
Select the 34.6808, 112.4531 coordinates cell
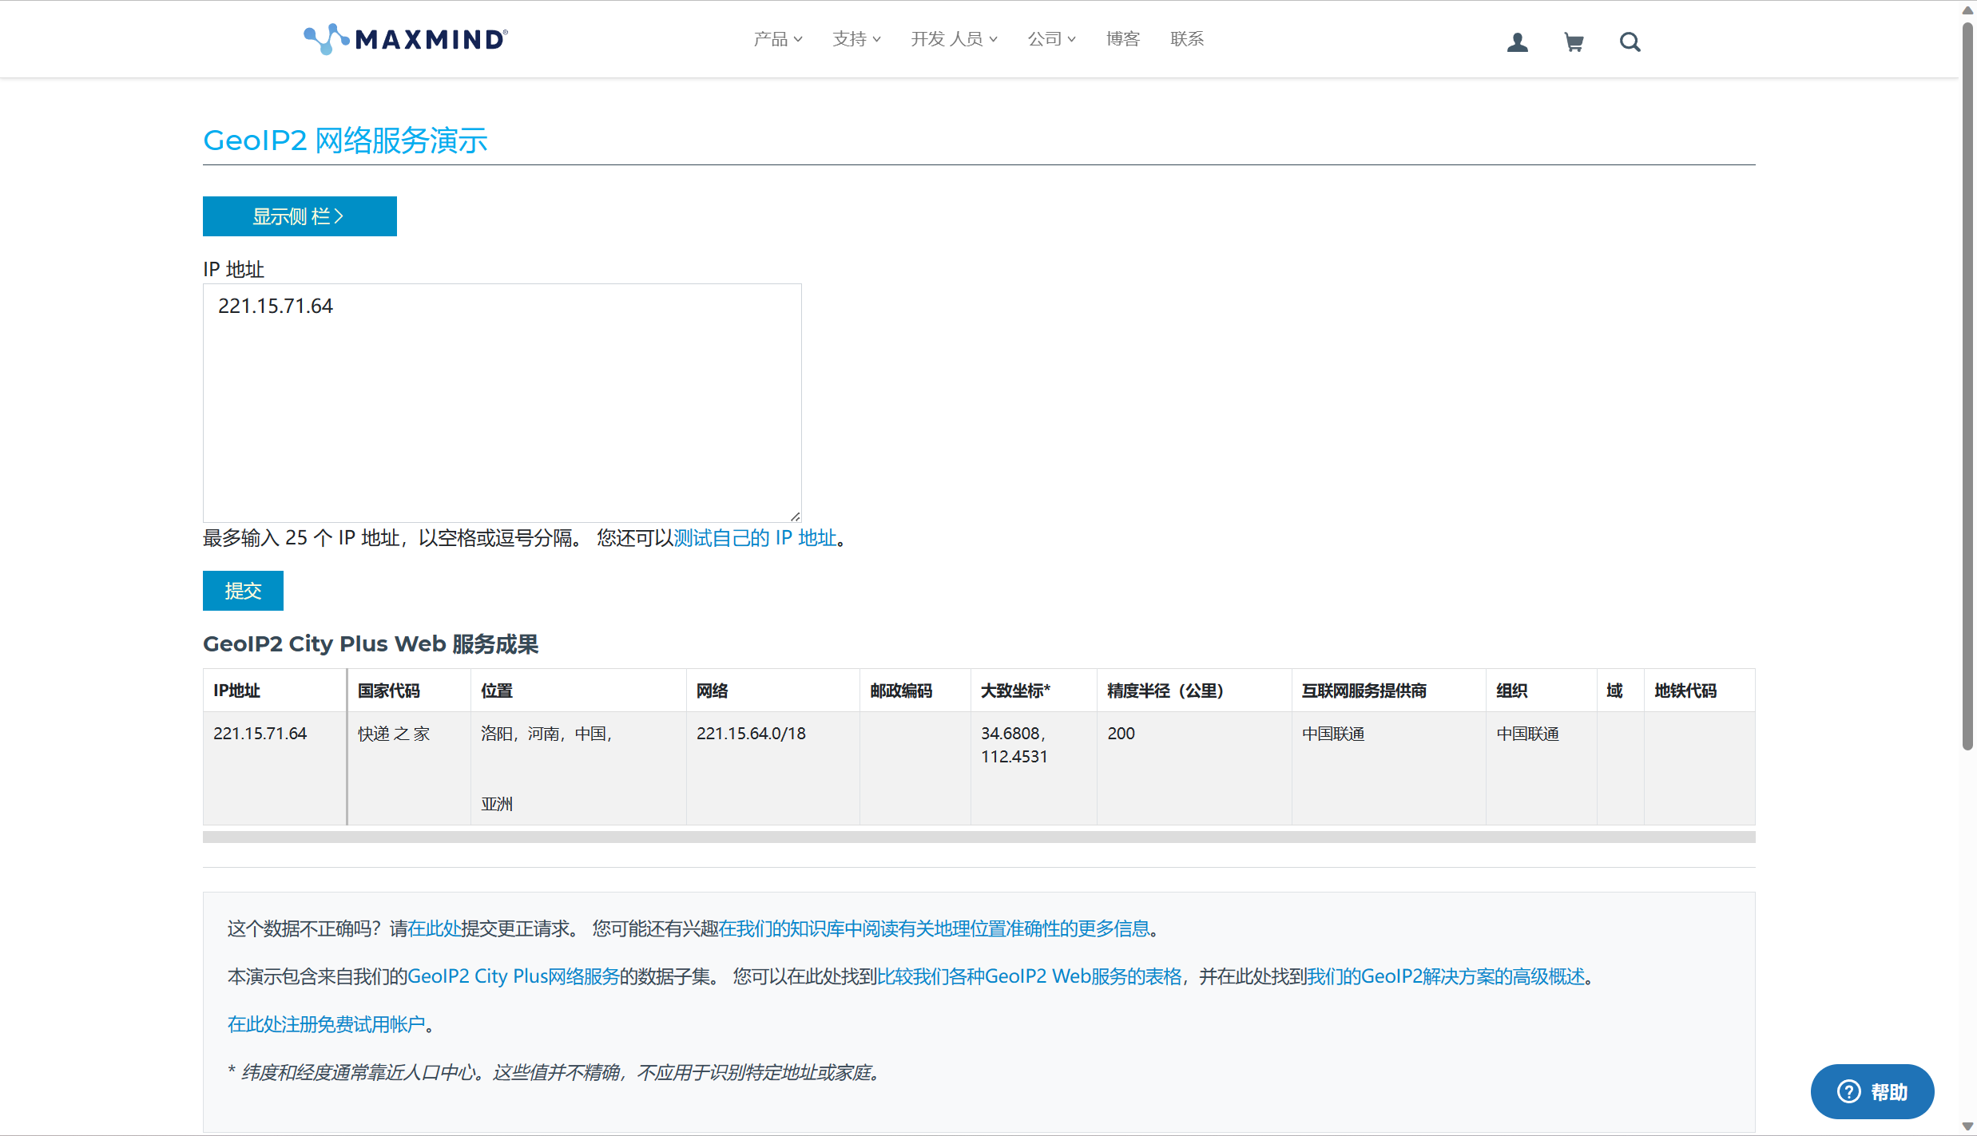[x=1034, y=768]
